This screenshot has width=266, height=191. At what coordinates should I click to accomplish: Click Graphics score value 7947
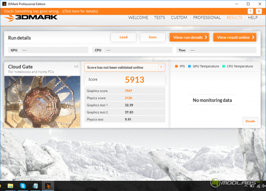click(129, 91)
